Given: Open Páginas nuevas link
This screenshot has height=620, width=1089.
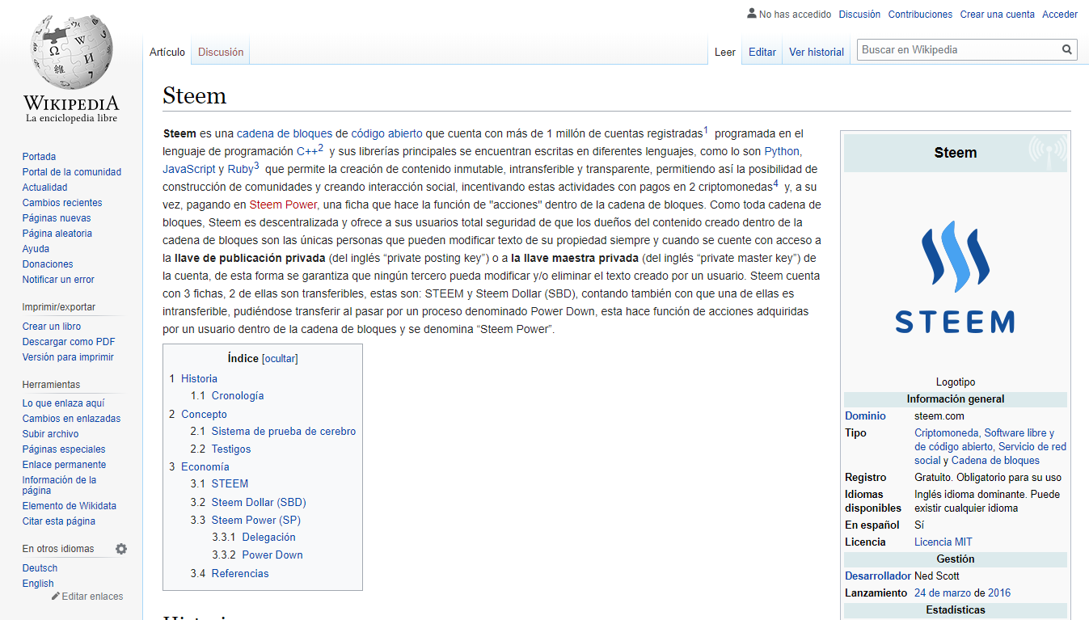Looking at the screenshot, I should pos(57,218).
